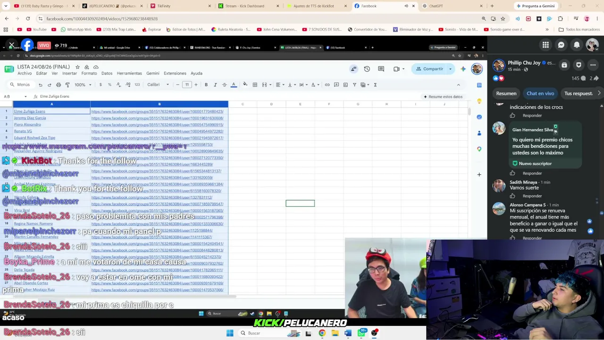Open the Datos menu in Sheets
Screen dimensions: 604x340
[107, 74]
